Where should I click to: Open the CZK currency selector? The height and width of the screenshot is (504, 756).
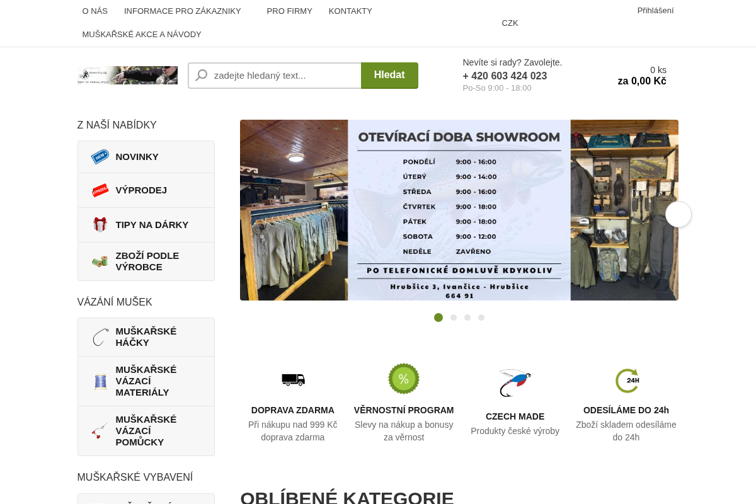pos(510,23)
